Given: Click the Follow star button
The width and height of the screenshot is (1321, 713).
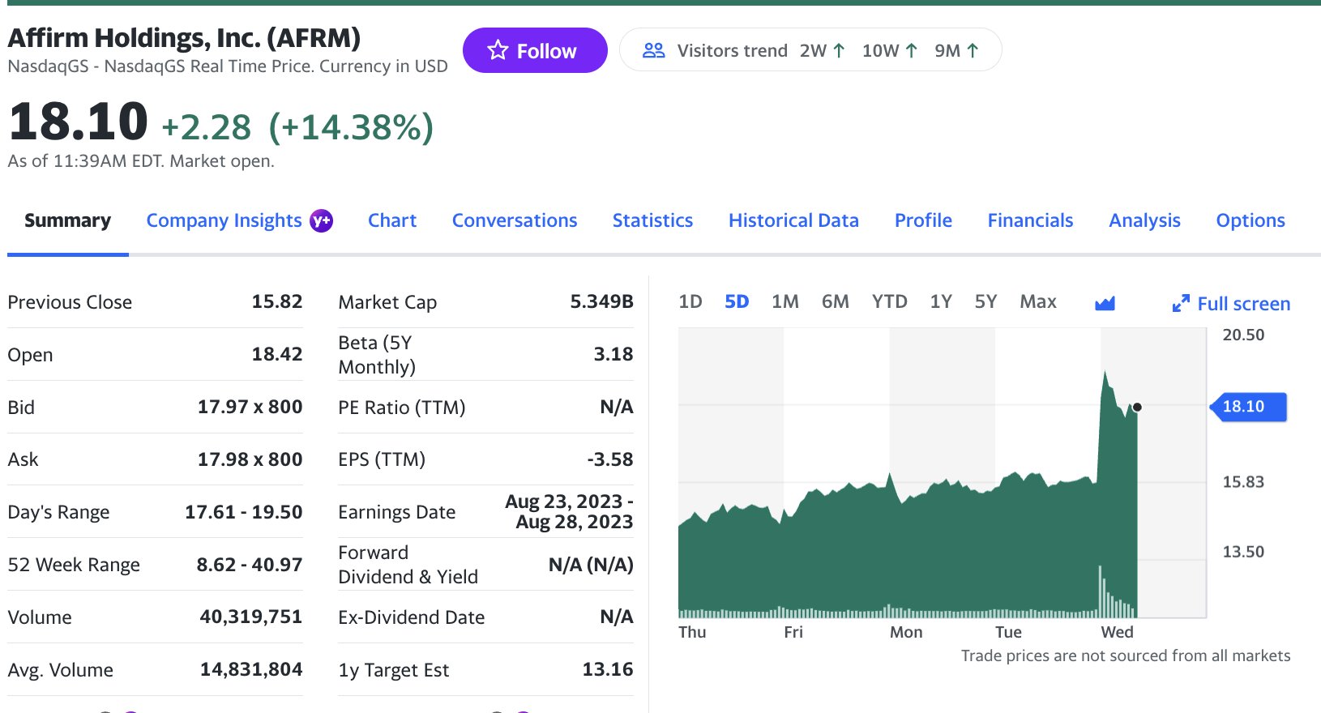Looking at the screenshot, I should [535, 50].
